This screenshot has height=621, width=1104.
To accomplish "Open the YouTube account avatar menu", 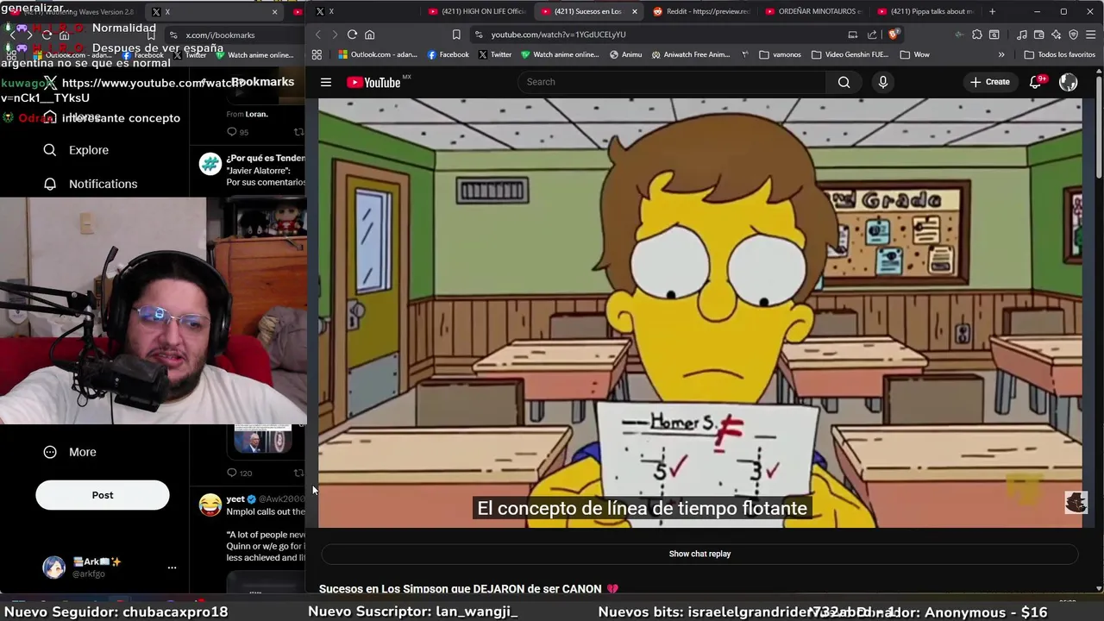I will point(1068,82).
